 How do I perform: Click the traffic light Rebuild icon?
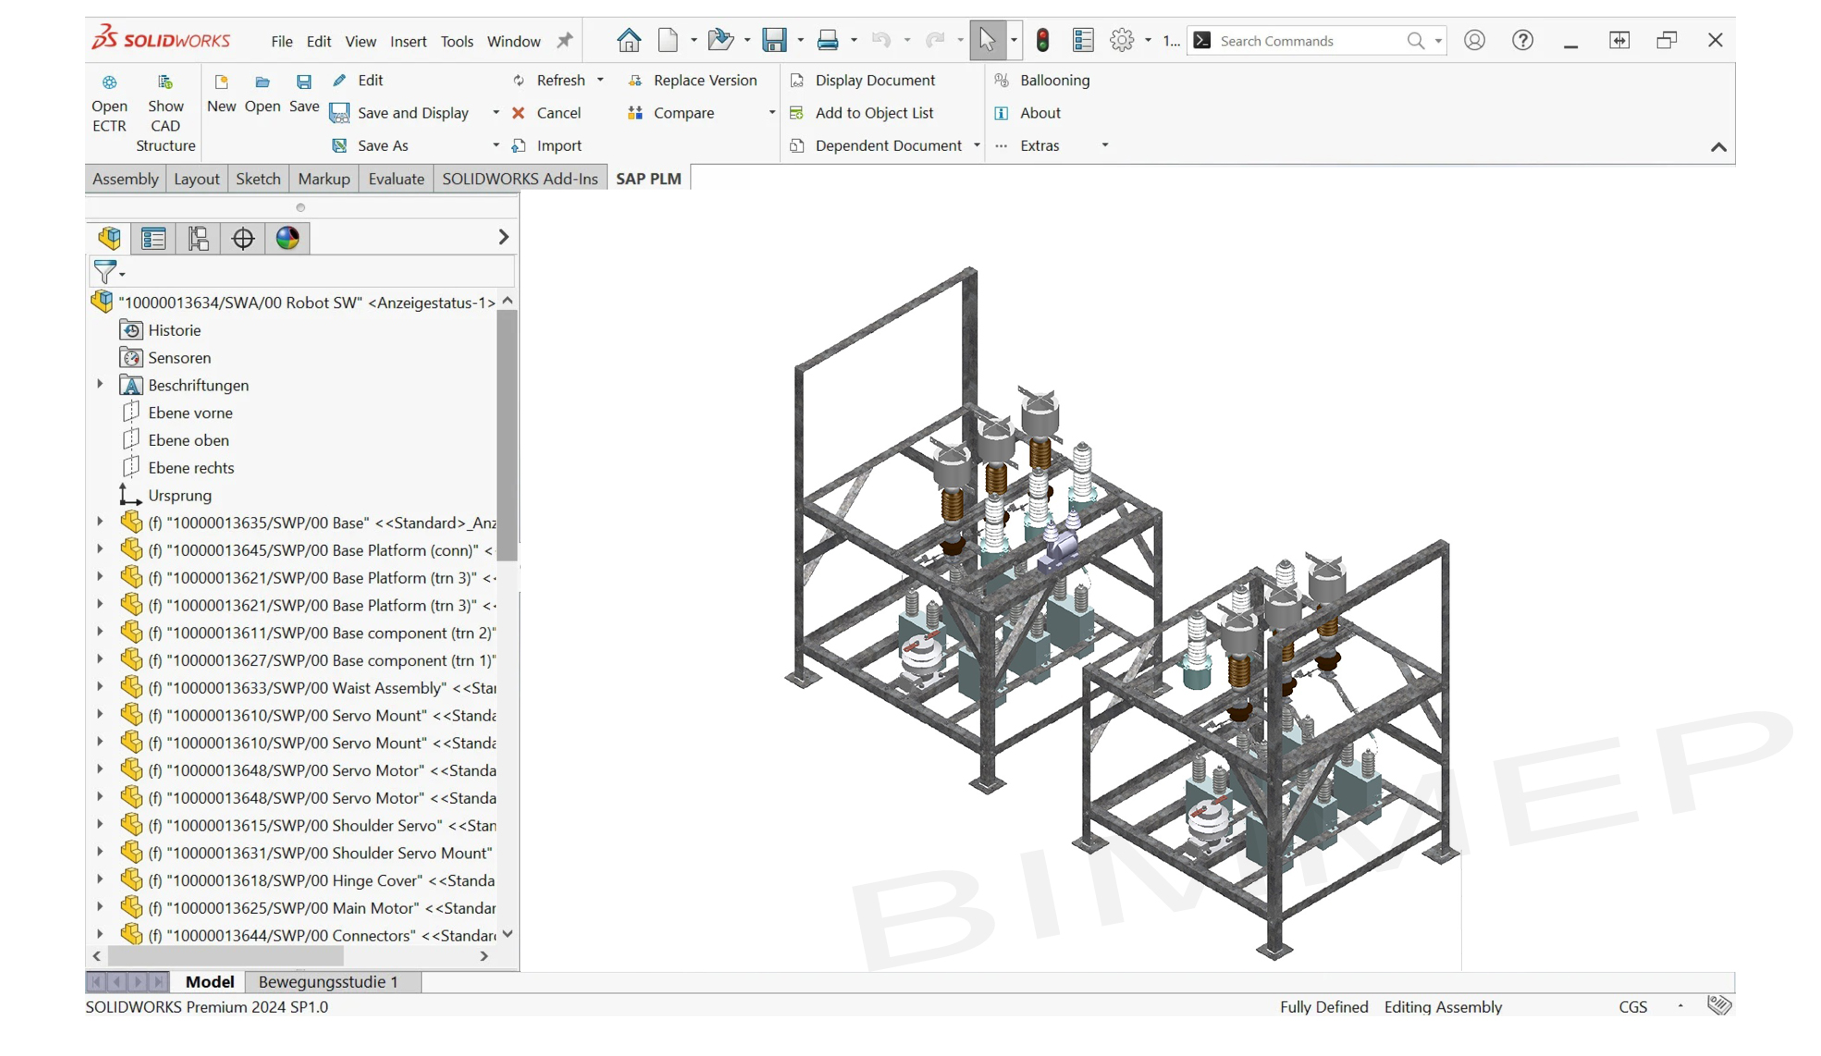(1042, 41)
